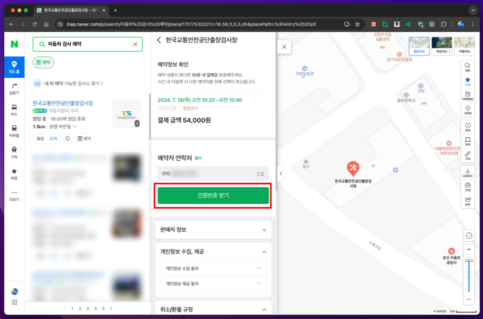Go back from 한국교통안전공단출장검사장 booking header
483x319 pixels.
point(159,40)
